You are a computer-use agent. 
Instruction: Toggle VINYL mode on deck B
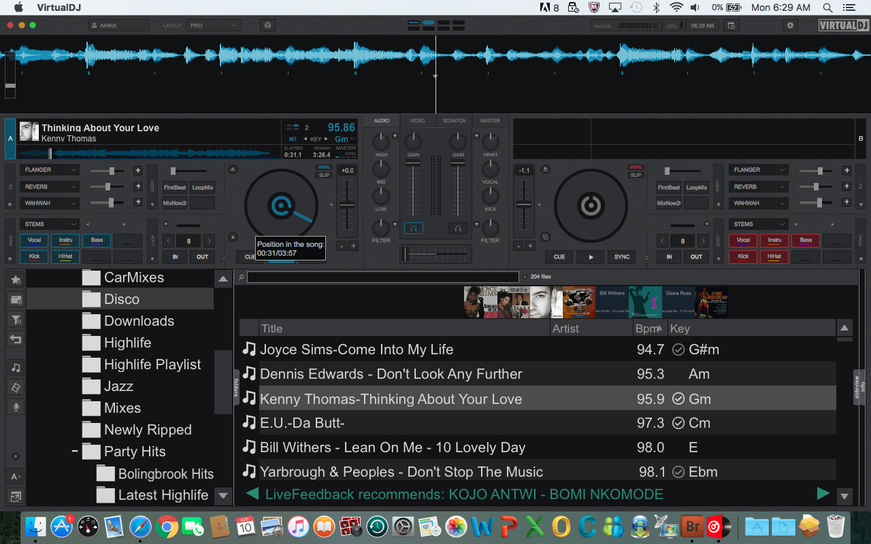[x=636, y=167]
